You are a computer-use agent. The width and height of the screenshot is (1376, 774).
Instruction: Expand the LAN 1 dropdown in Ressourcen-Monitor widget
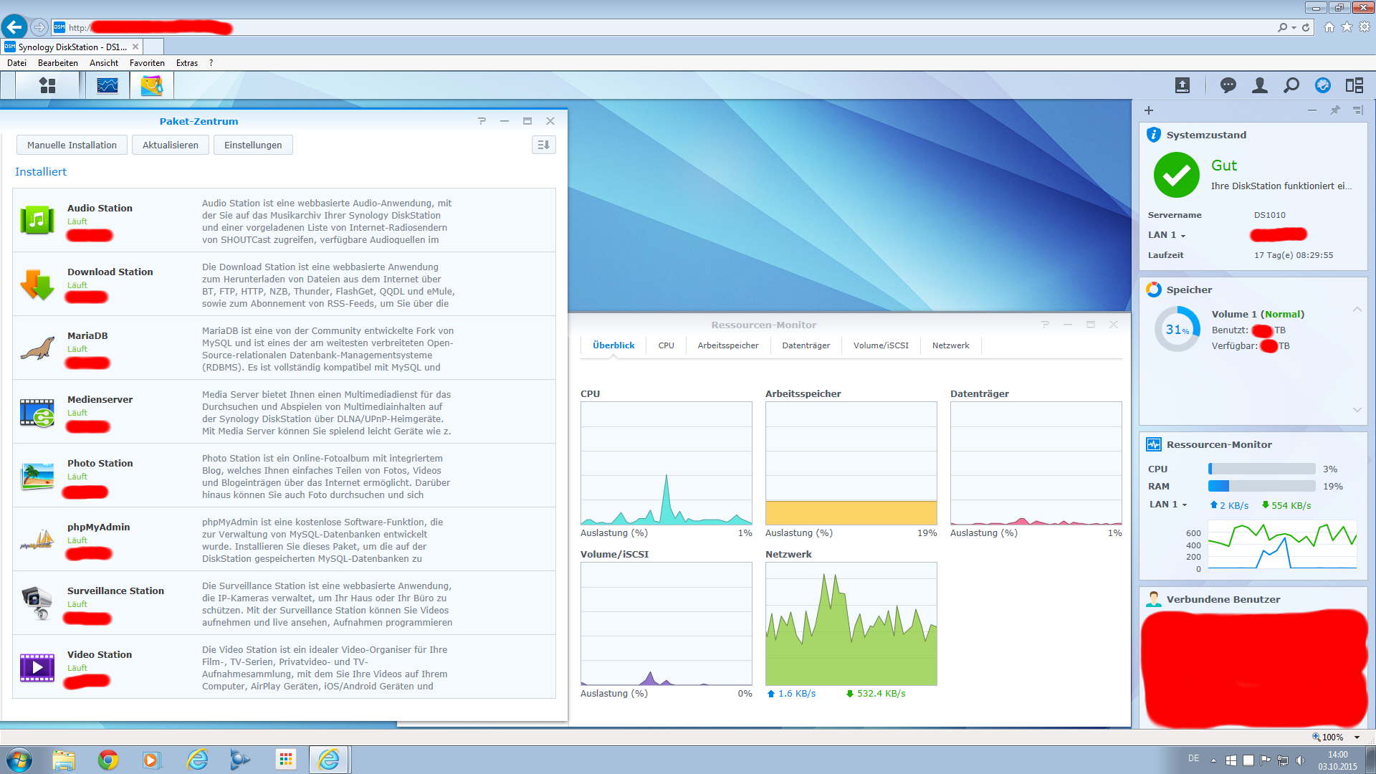pos(1168,505)
